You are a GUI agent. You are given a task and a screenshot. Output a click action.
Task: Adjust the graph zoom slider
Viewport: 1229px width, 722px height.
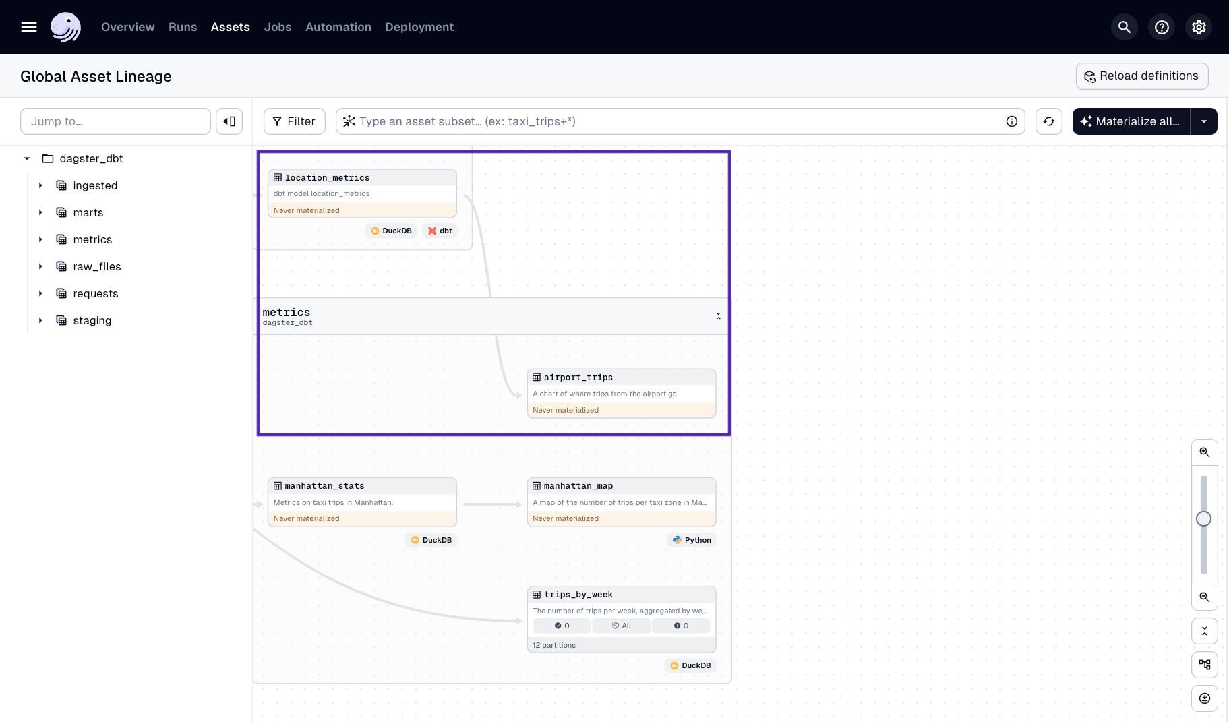coord(1204,519)
